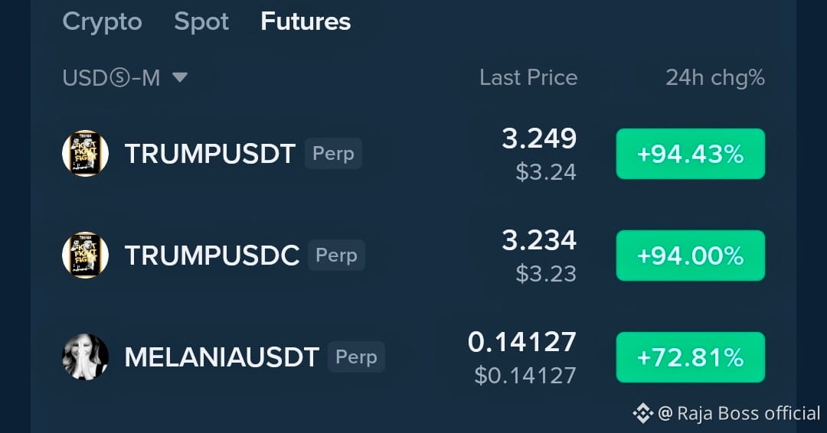Screen dimensions: 827x433
Task: Click Perp tag next to TRUMPUSDC
Action: pyautogui.click(x=336, y=255)
